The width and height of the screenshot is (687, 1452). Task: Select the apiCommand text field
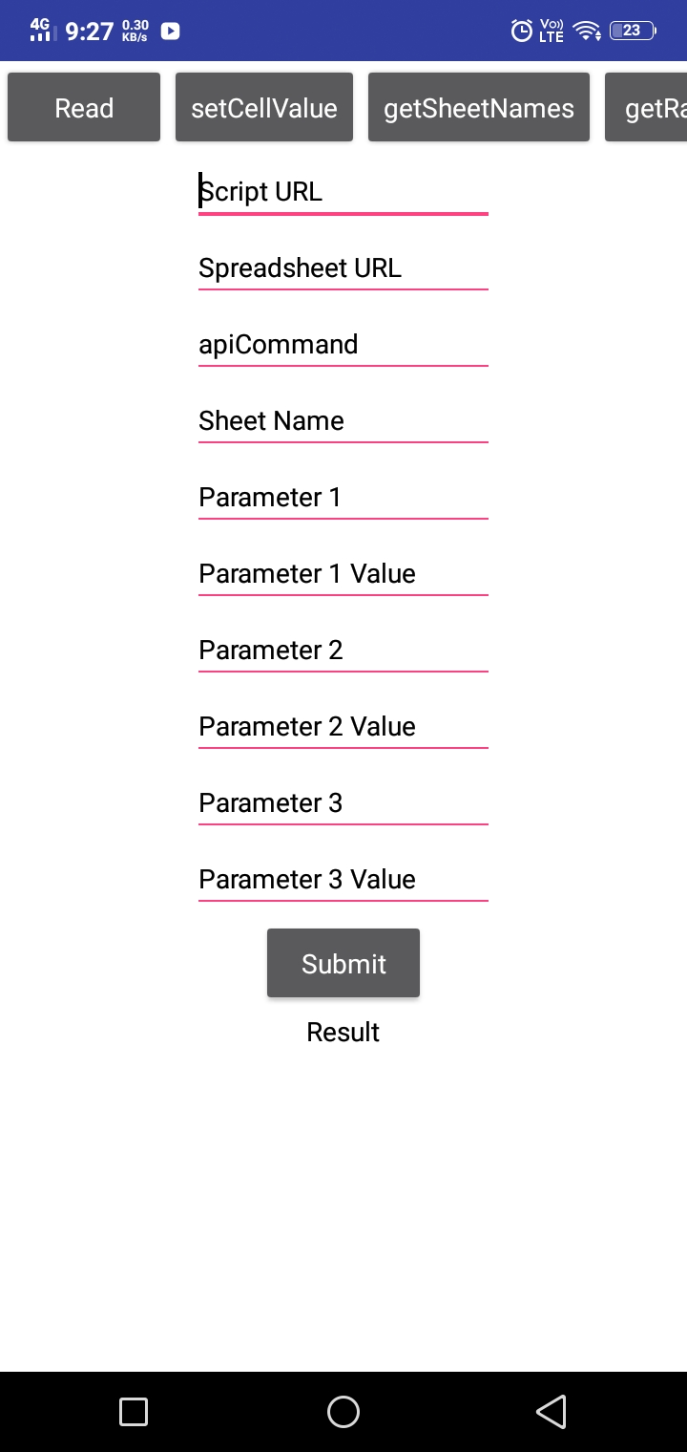343,345
